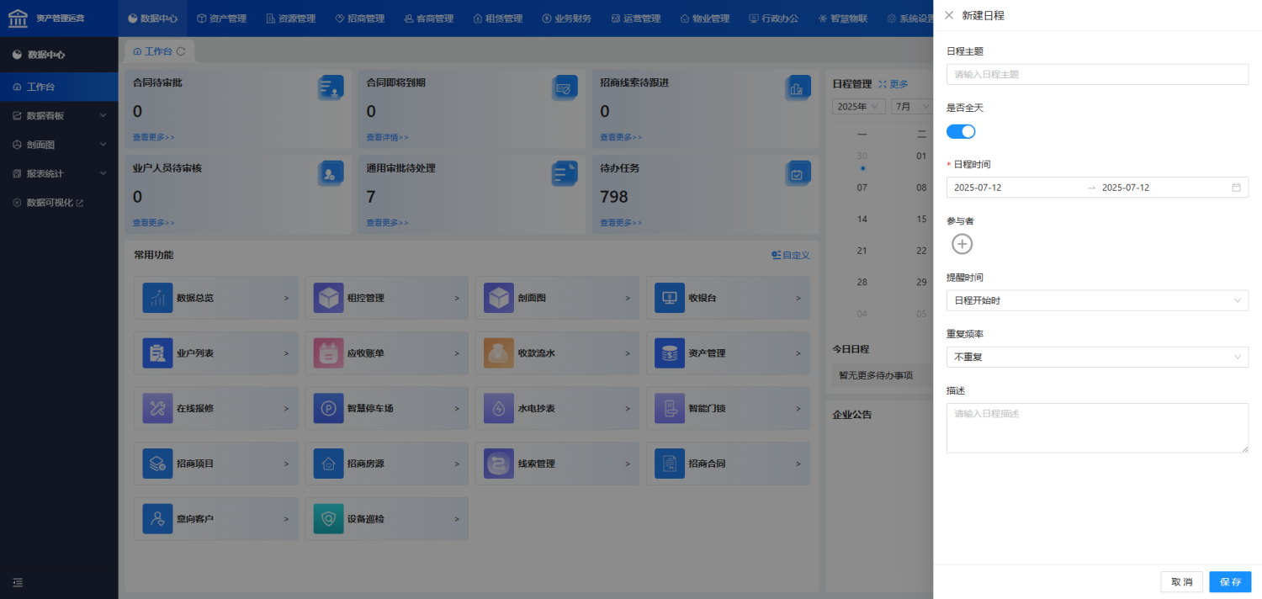1262x599 pixels.
Task: Open the 2025年 year selector
Action: [x=858, y=106]
